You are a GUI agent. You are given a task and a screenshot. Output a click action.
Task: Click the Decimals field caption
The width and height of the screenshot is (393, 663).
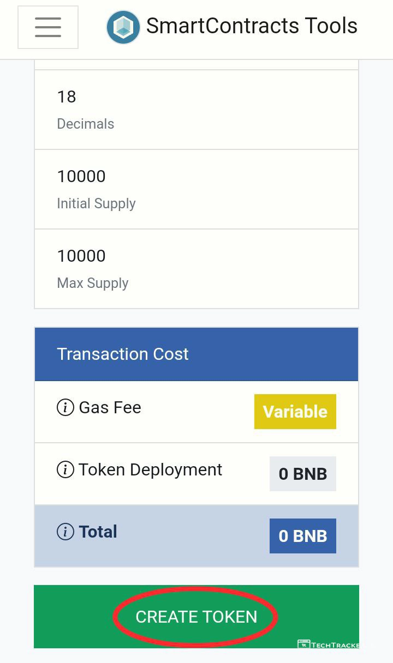click(86, 124)
